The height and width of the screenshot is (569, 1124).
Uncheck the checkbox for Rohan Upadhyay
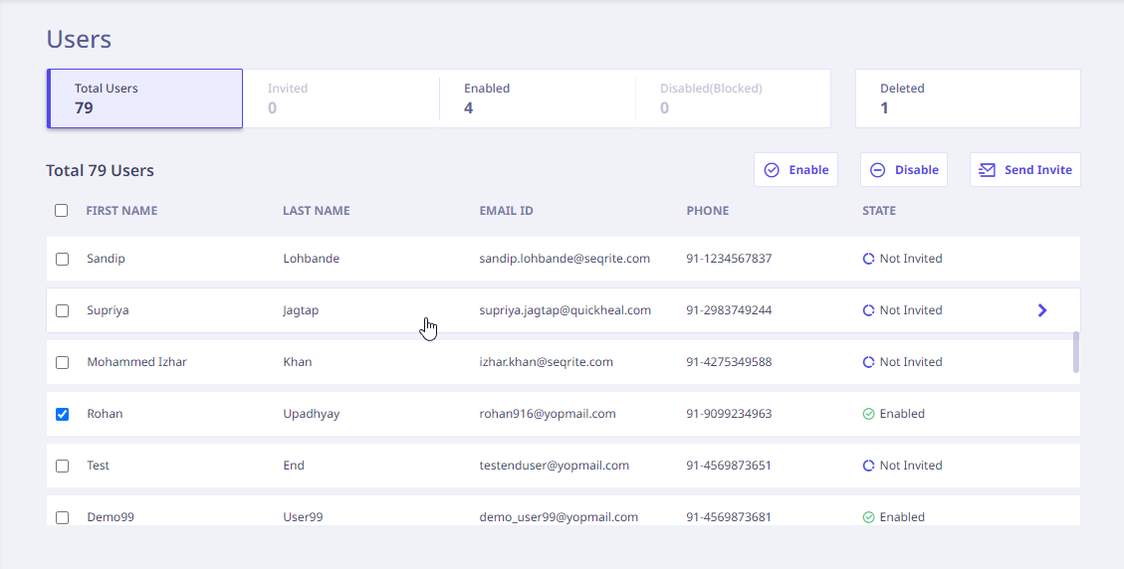click(62, 414)
